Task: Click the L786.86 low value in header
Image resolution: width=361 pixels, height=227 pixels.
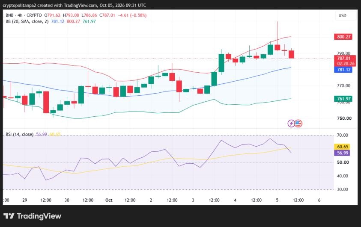Action: coord(89,15)
